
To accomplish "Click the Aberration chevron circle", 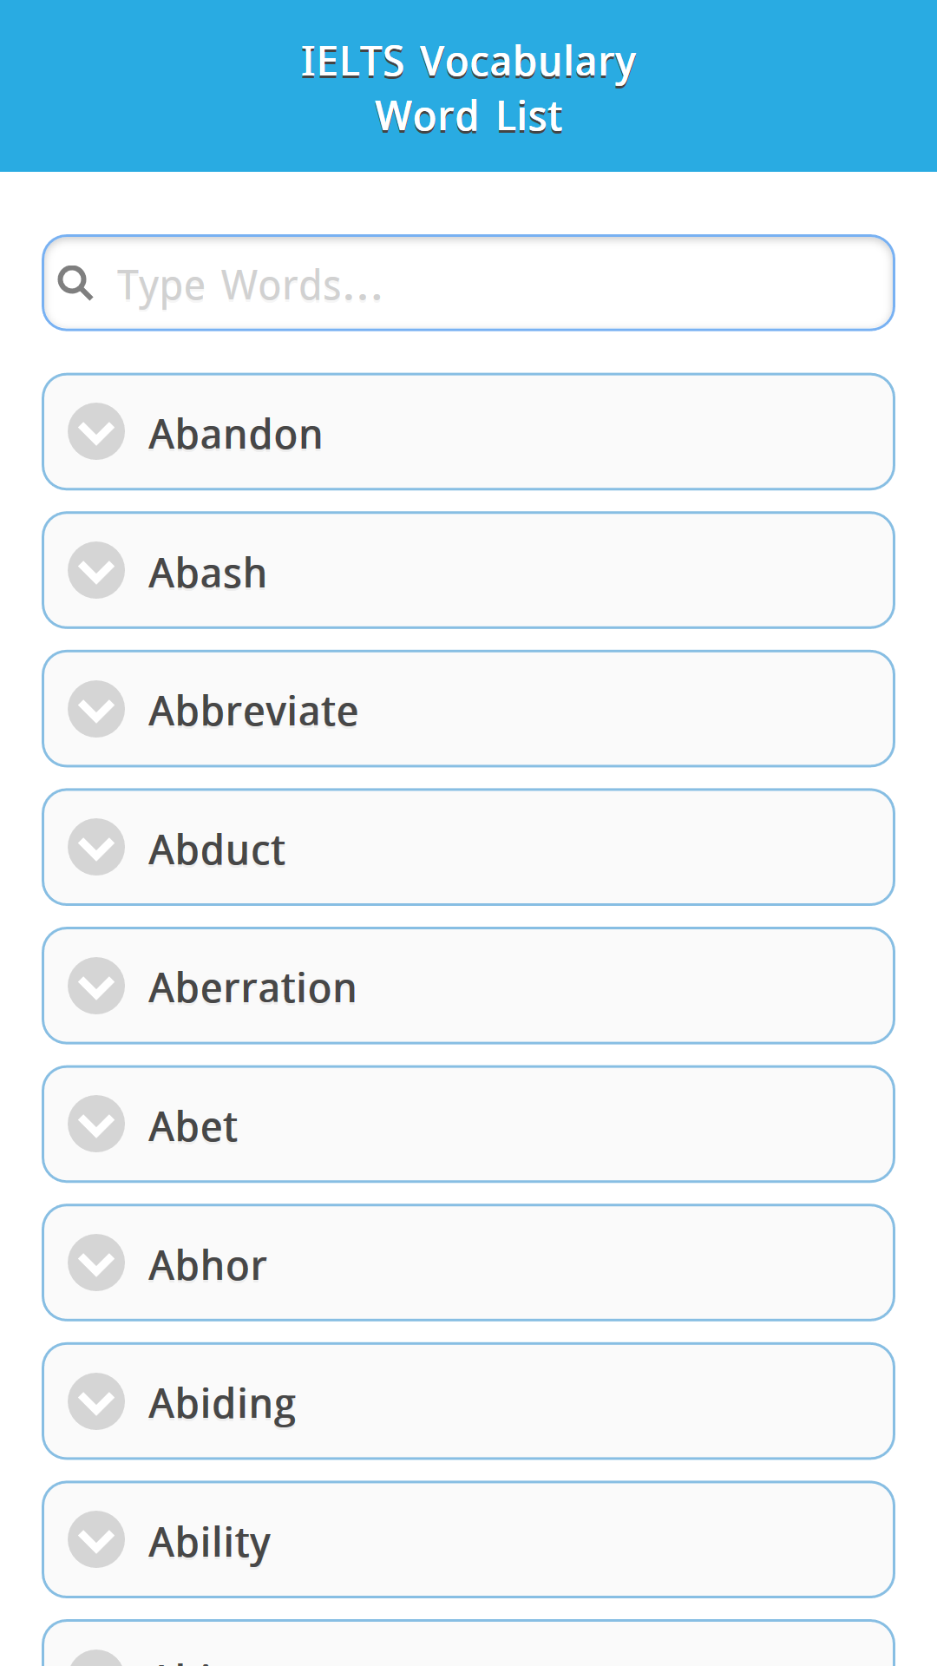I will click(x=96, y=986).
